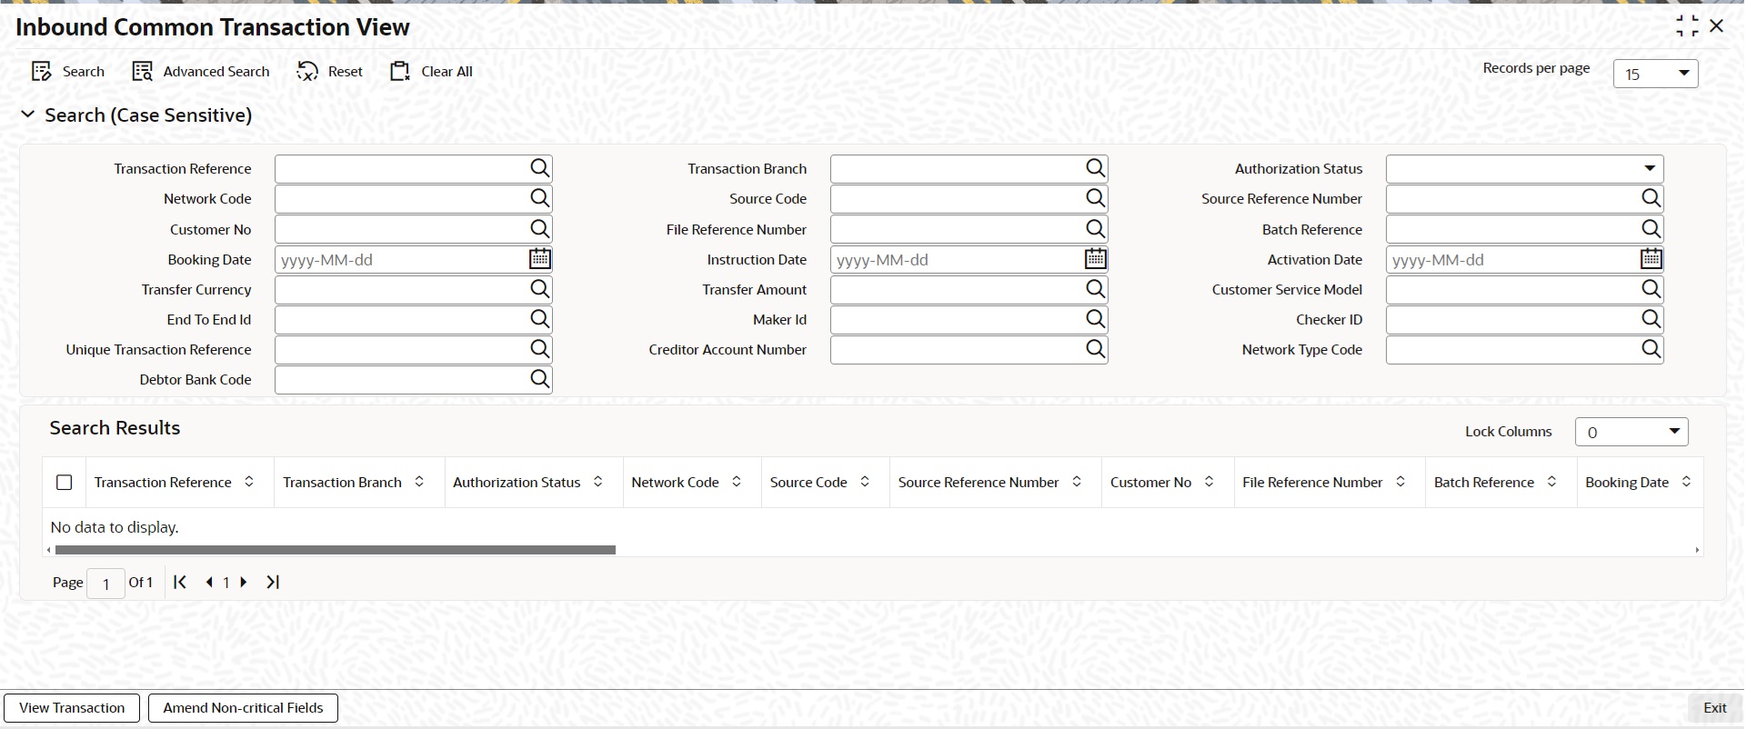Open calendar picker for Booking Date
Viewport: 1746px width, 729px height.
point(540,259)
